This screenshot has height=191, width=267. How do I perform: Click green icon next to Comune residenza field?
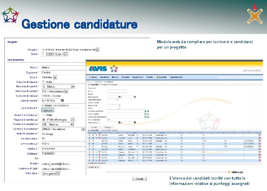(145, 111)
